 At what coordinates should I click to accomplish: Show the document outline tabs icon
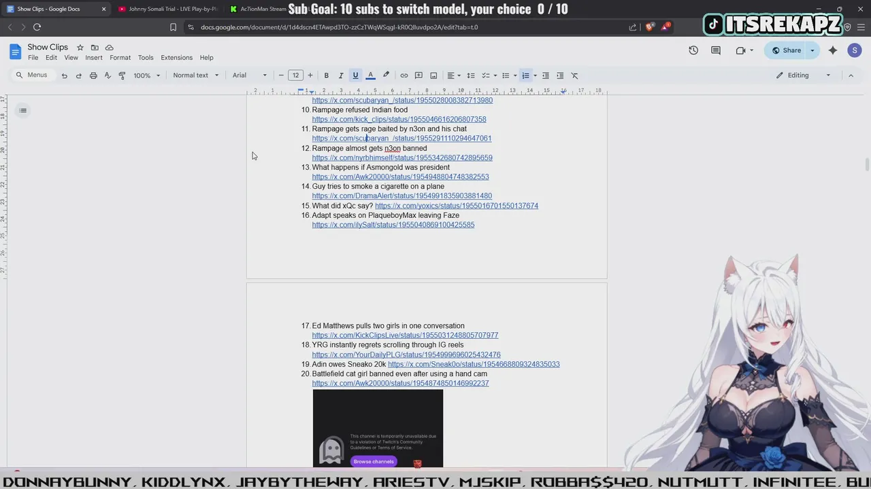(x=22, y=110)
